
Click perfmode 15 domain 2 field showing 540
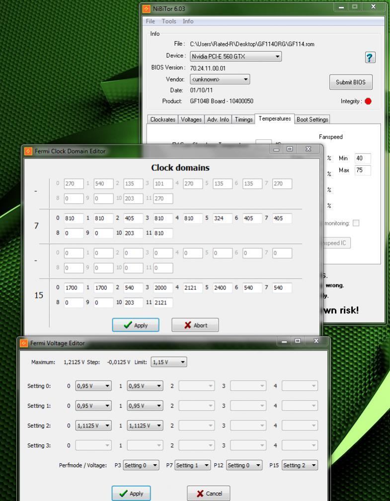coord(133,287)
